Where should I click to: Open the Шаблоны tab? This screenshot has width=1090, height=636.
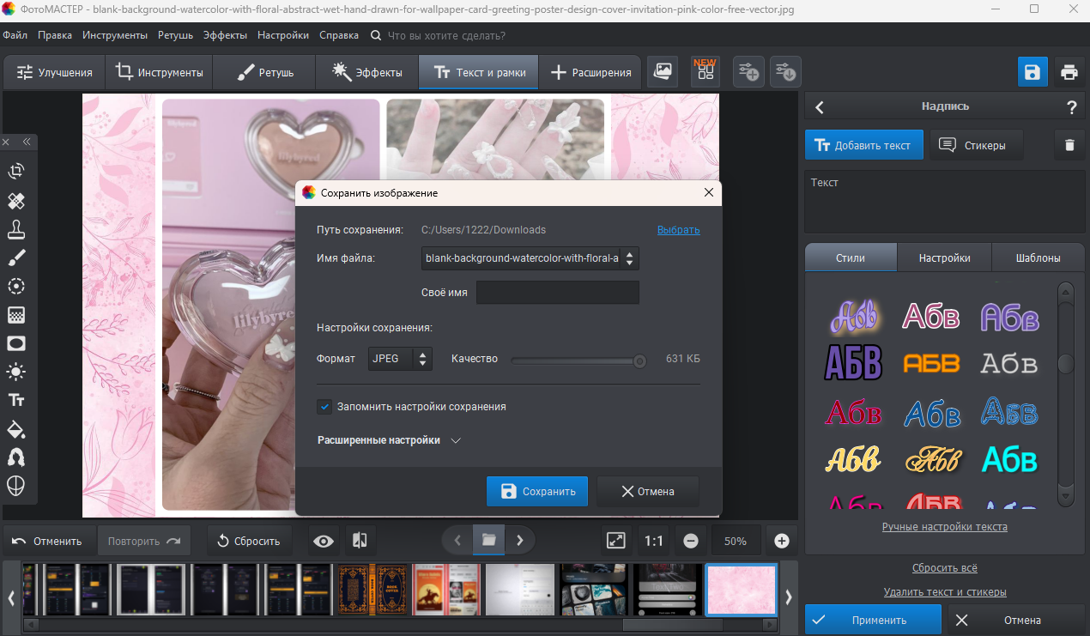1038,257
